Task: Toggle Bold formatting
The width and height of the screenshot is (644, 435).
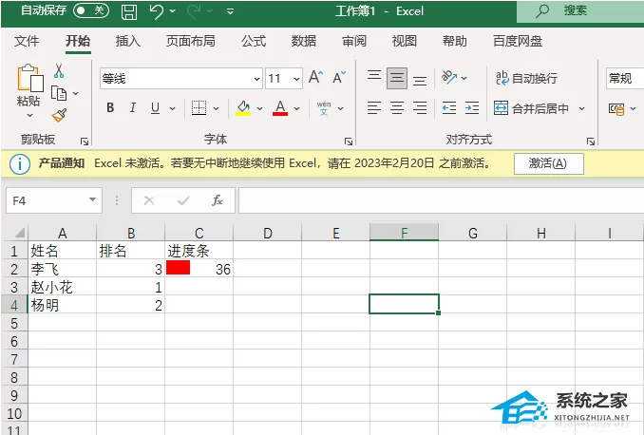Action: tap(110, 108)
